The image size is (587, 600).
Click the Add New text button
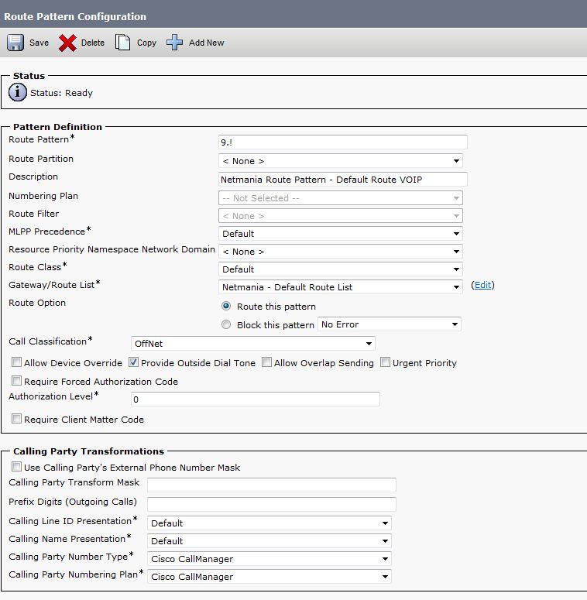(206, 43)
